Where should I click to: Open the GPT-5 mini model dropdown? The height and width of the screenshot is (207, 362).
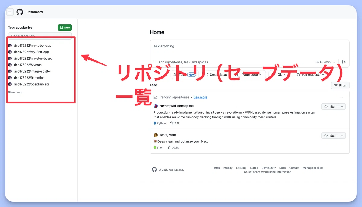point(325,62)
